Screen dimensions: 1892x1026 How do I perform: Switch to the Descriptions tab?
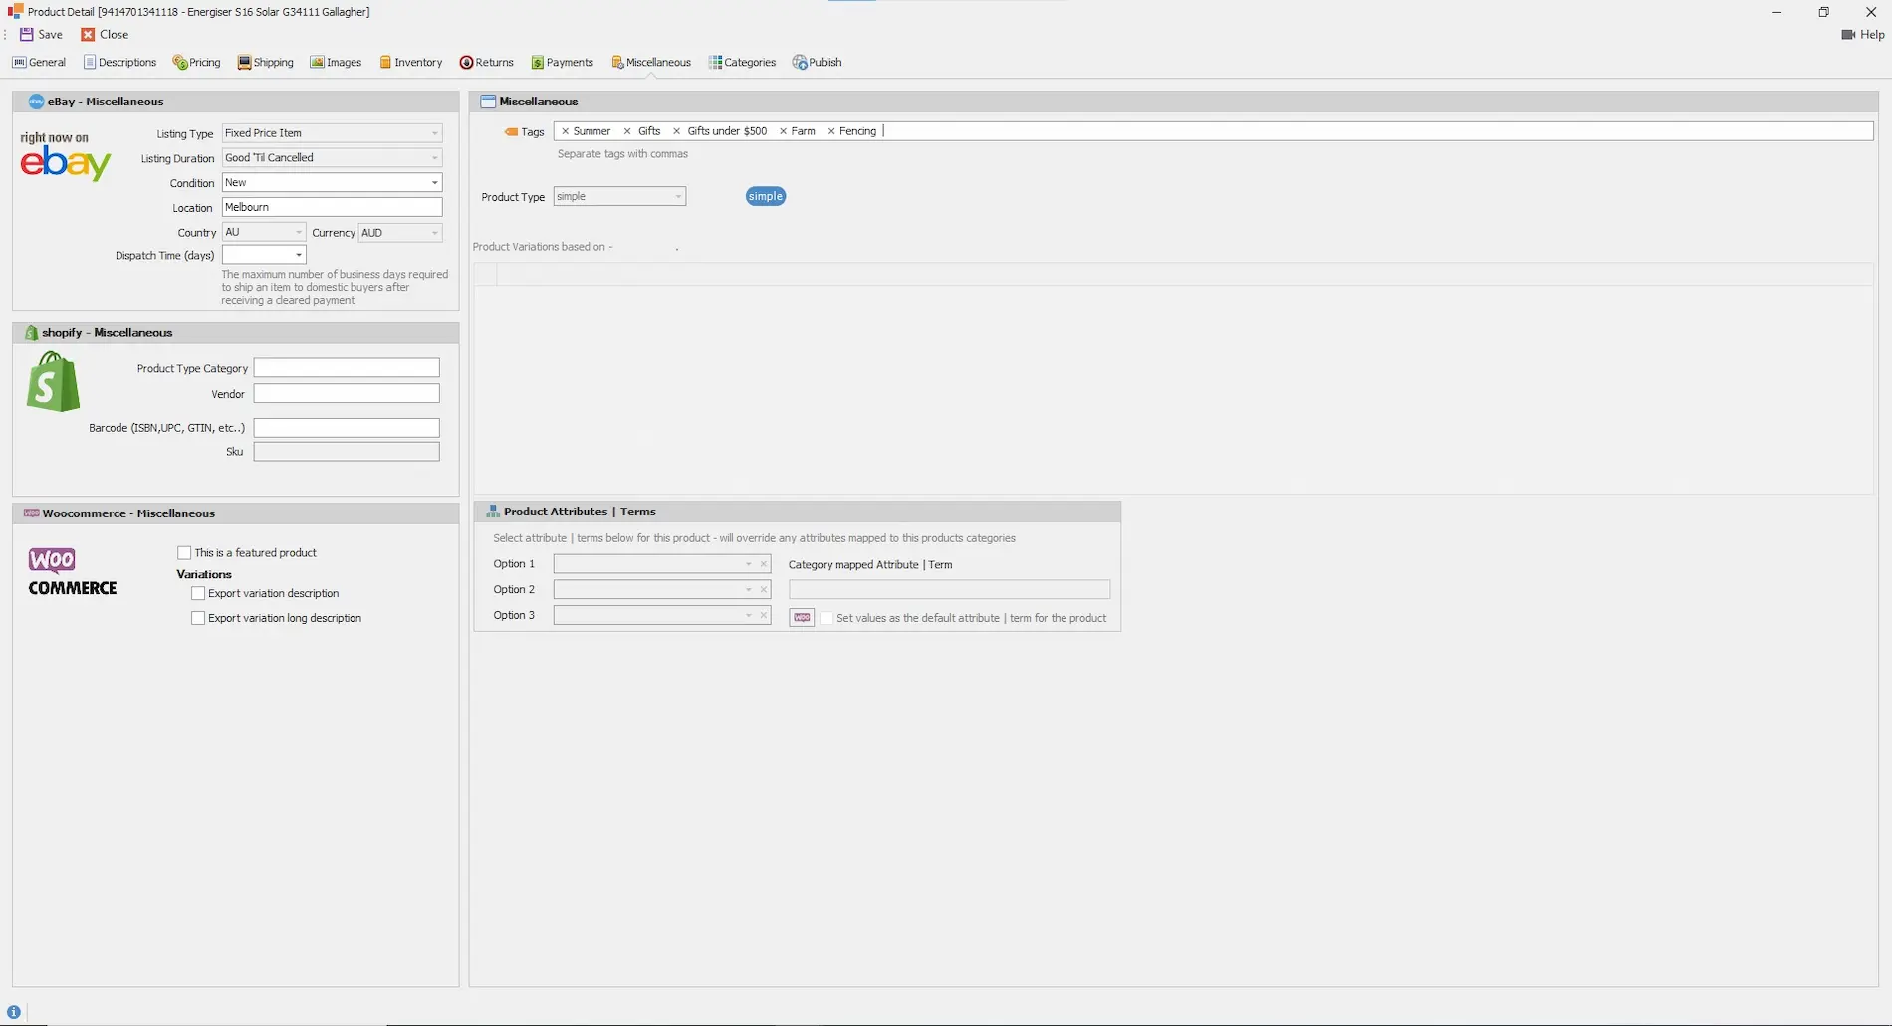point(119,62)
